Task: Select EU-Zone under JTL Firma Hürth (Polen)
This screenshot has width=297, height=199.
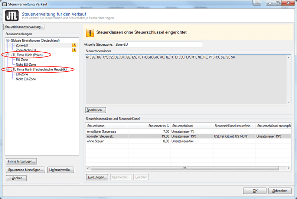Action: coord(22,60)
